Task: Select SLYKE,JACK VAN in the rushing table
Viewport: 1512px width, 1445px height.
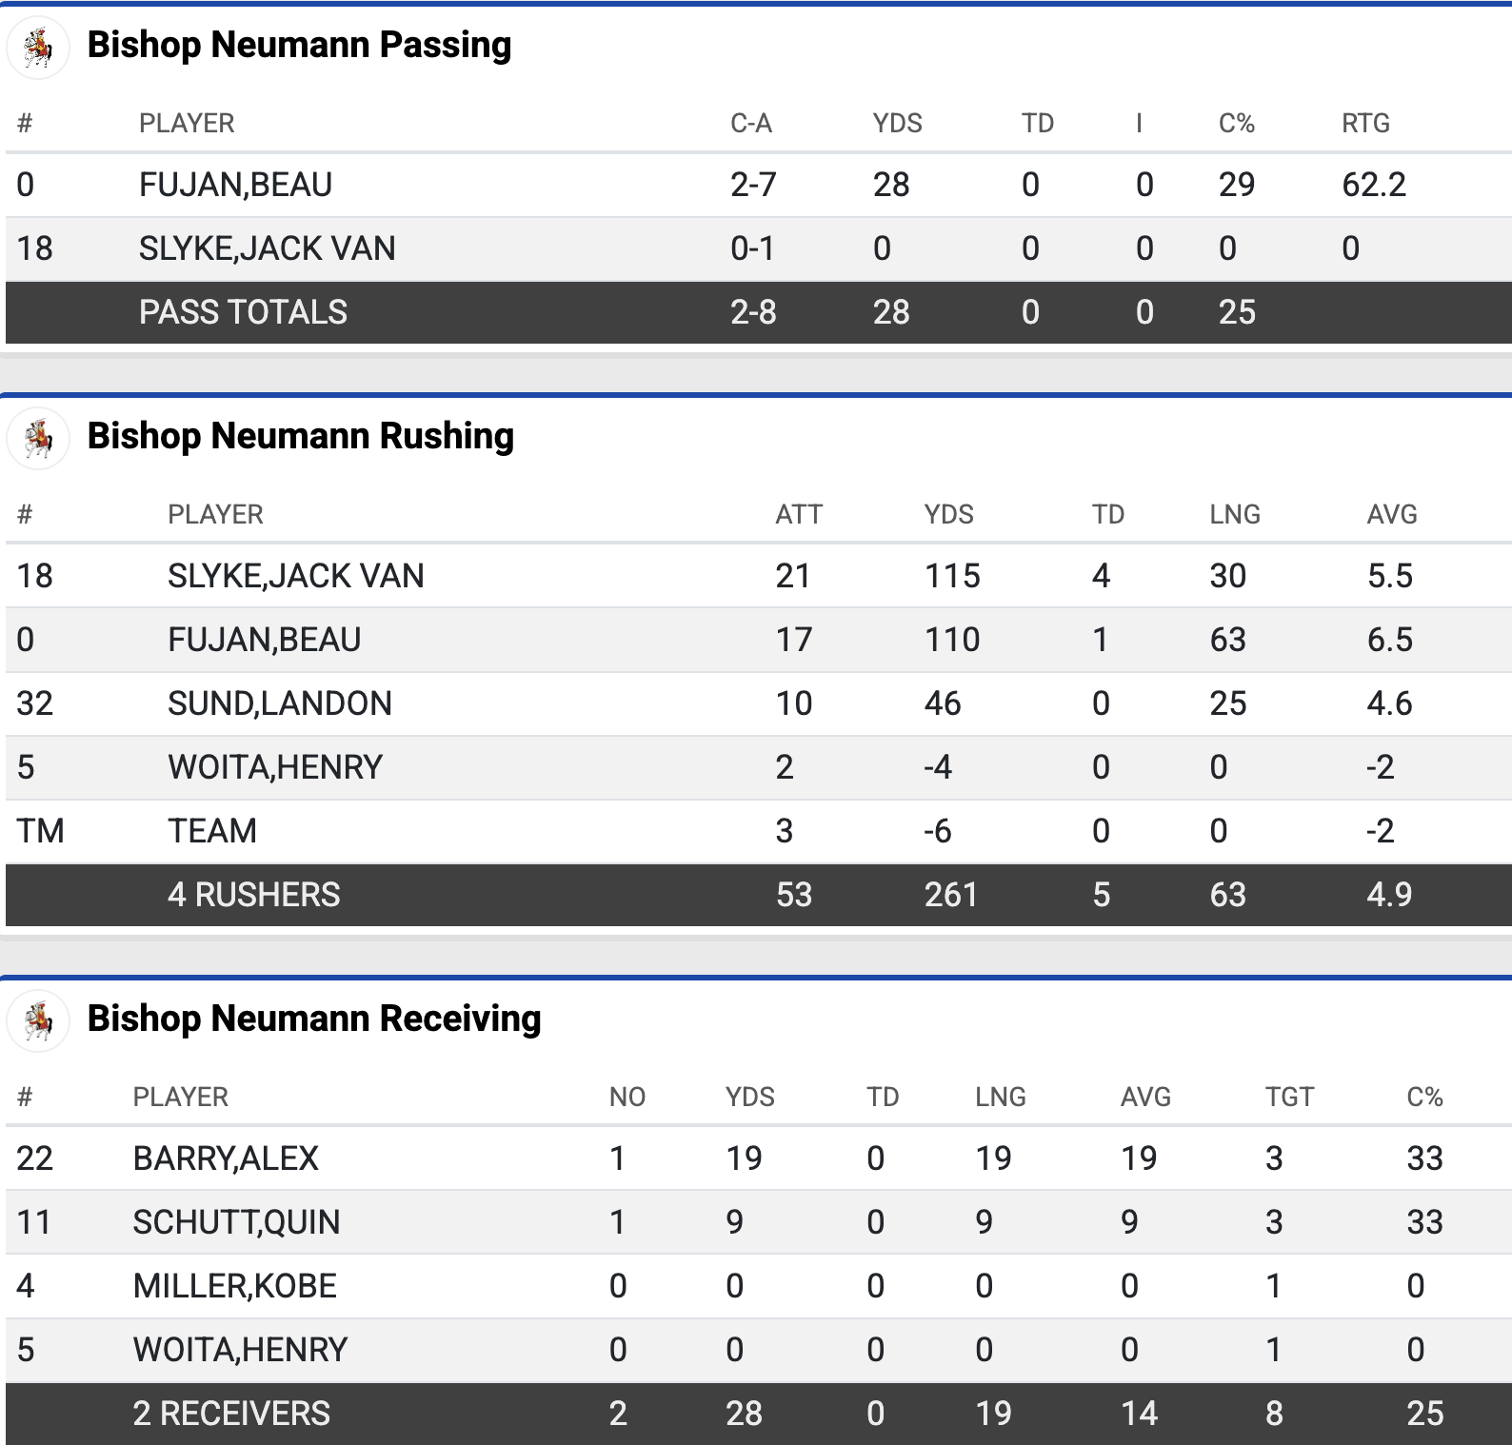Action: pos(295,576)
